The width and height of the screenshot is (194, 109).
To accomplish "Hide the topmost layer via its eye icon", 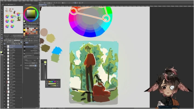I will pyautogui.click(x=4, y=46).
